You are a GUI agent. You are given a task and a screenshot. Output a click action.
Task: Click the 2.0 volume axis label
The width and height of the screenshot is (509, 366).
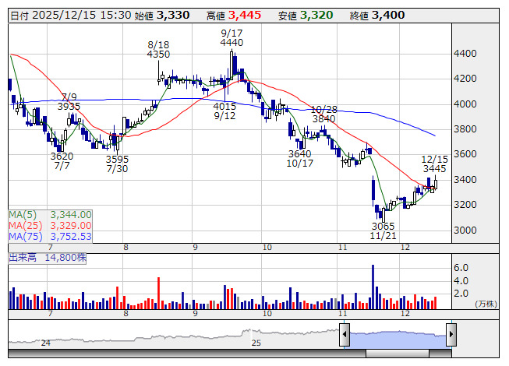pyautogui.click(x=461, y=294)
